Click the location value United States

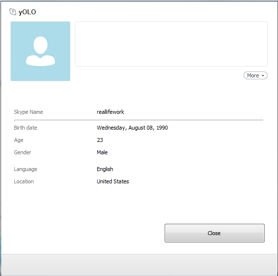point(113,181)
